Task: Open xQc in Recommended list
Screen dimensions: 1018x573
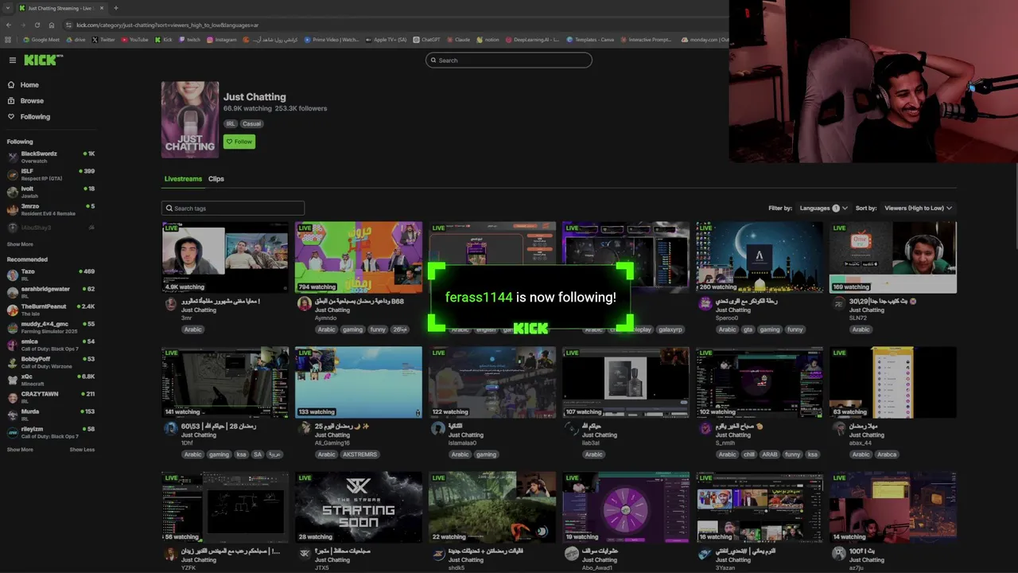Action: tap(51, 380)
